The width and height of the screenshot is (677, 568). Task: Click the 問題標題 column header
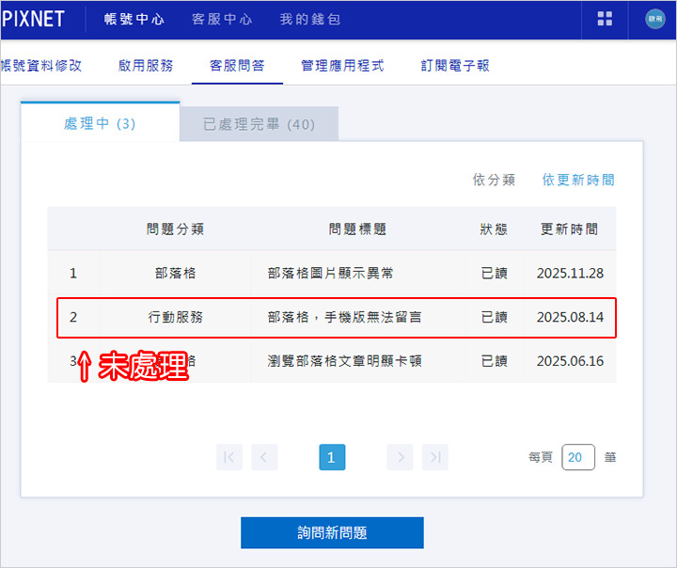point(357,229)
